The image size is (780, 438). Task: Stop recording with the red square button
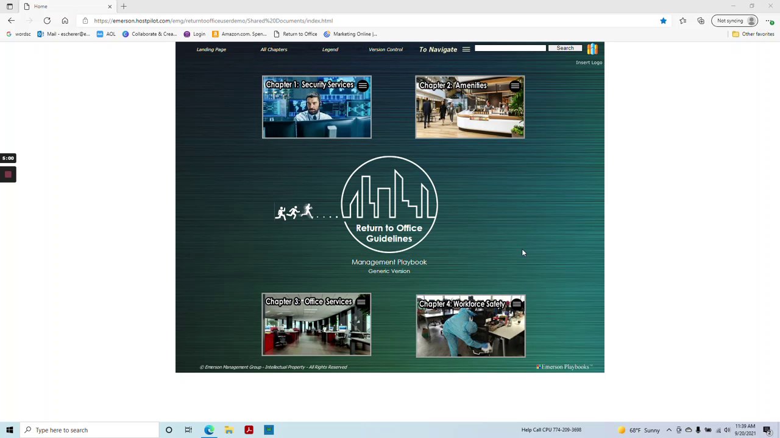click(x=8, y=175)
